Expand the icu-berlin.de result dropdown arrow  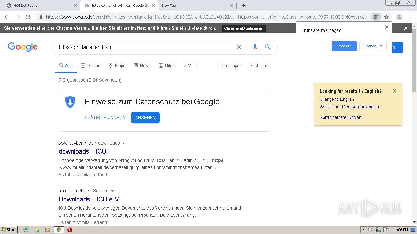click(x=124, y=143)
